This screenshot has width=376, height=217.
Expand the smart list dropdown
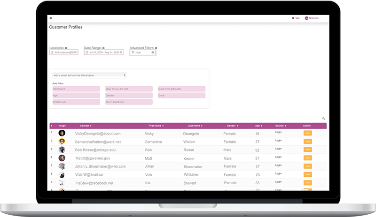89,75
